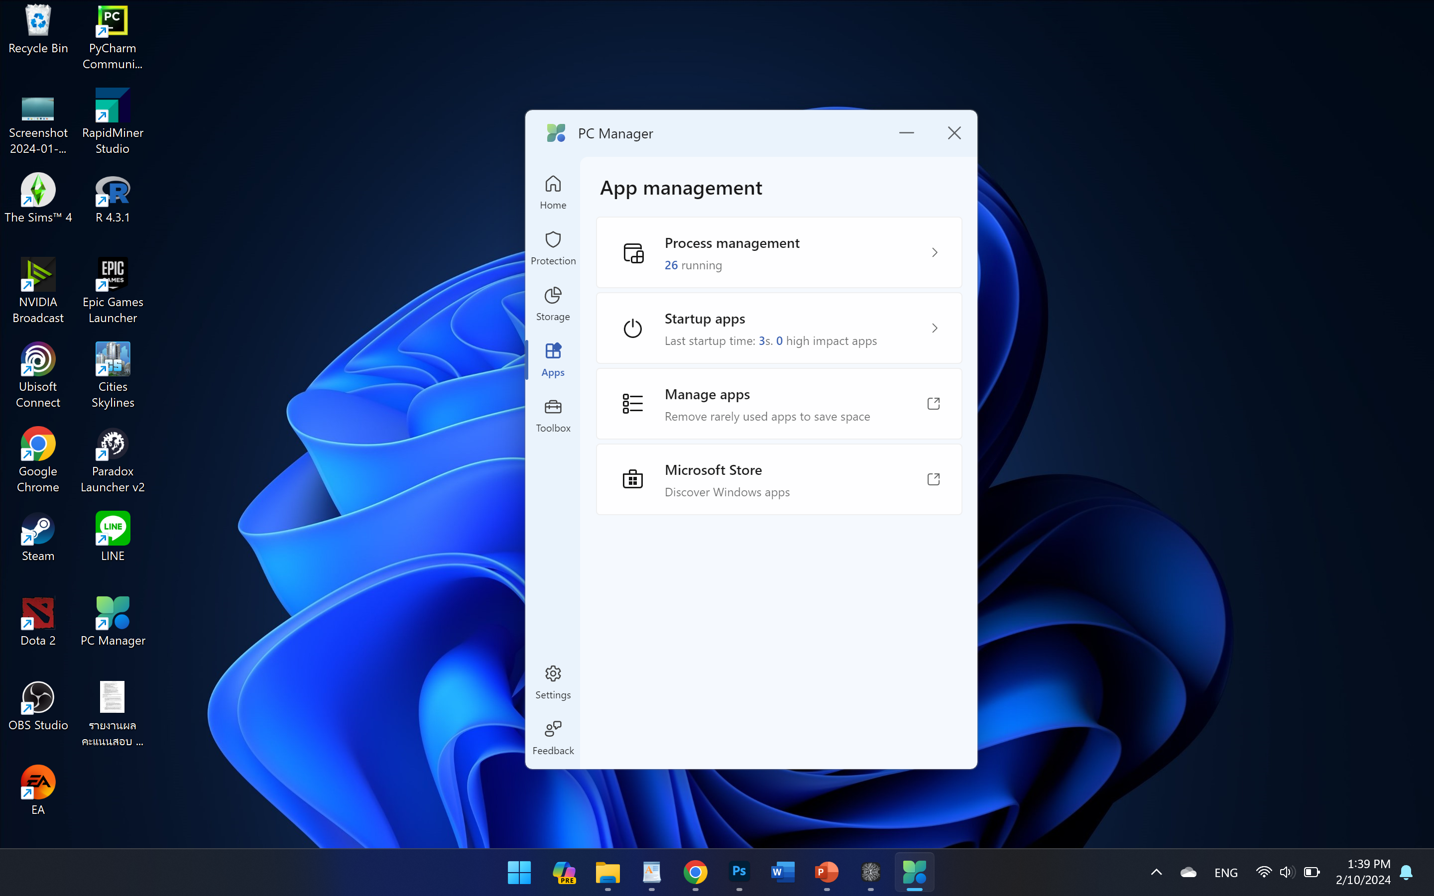Show hidden system tray icons
The height and width of the screenshot is (896, 1434).
coord(1156,872)
